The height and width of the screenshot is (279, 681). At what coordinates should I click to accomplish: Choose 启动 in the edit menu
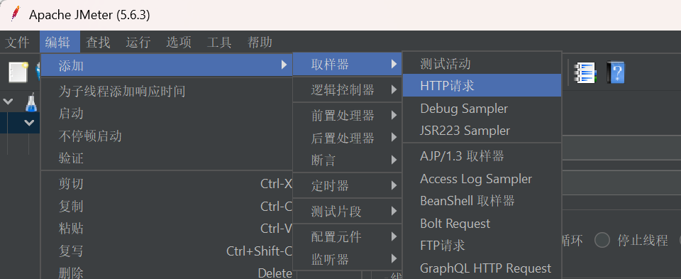click(x=167, y=114)
